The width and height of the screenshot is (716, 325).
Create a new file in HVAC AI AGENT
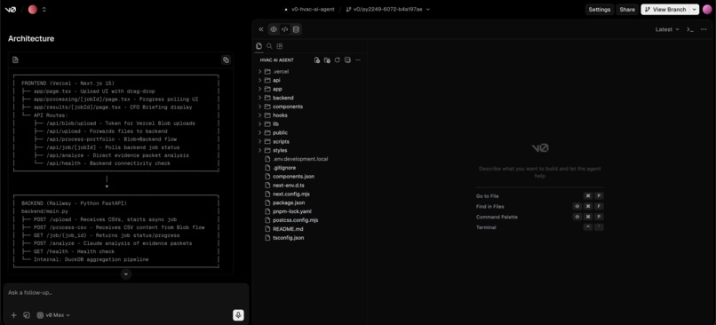pos(317,59)
